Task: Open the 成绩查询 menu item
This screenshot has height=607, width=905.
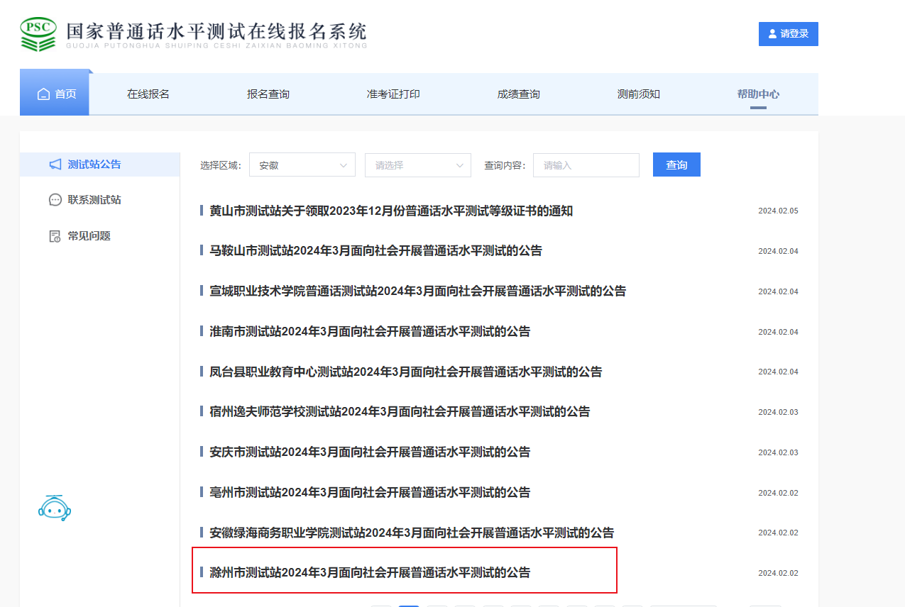Action: pos(519,94)
